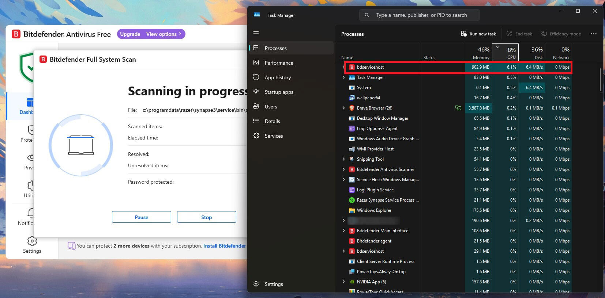Viewport: 605px width, 298px height.
Task: Expand the bdservicehost process using 902.9 MB
Action: (x=343, y=67)
